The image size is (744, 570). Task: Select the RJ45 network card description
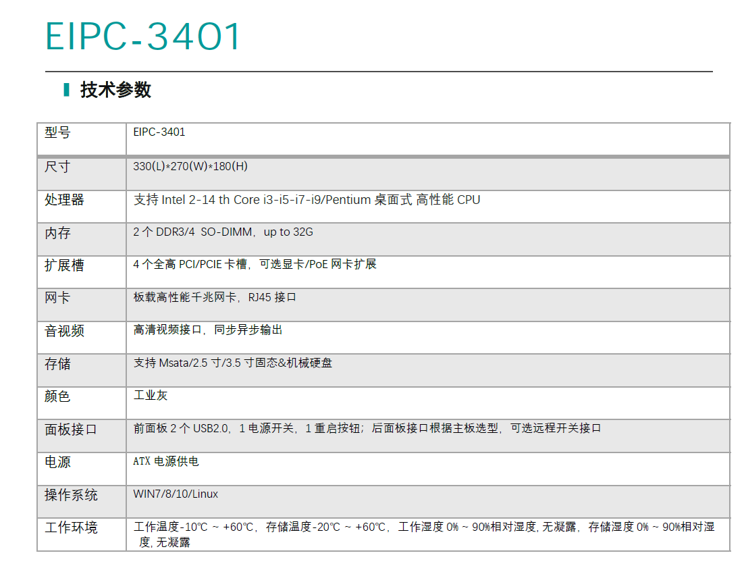(215, 297)
